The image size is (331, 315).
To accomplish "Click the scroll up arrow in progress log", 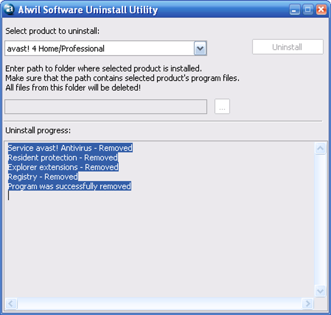I will pyautogui.click(x=320, y=148).
